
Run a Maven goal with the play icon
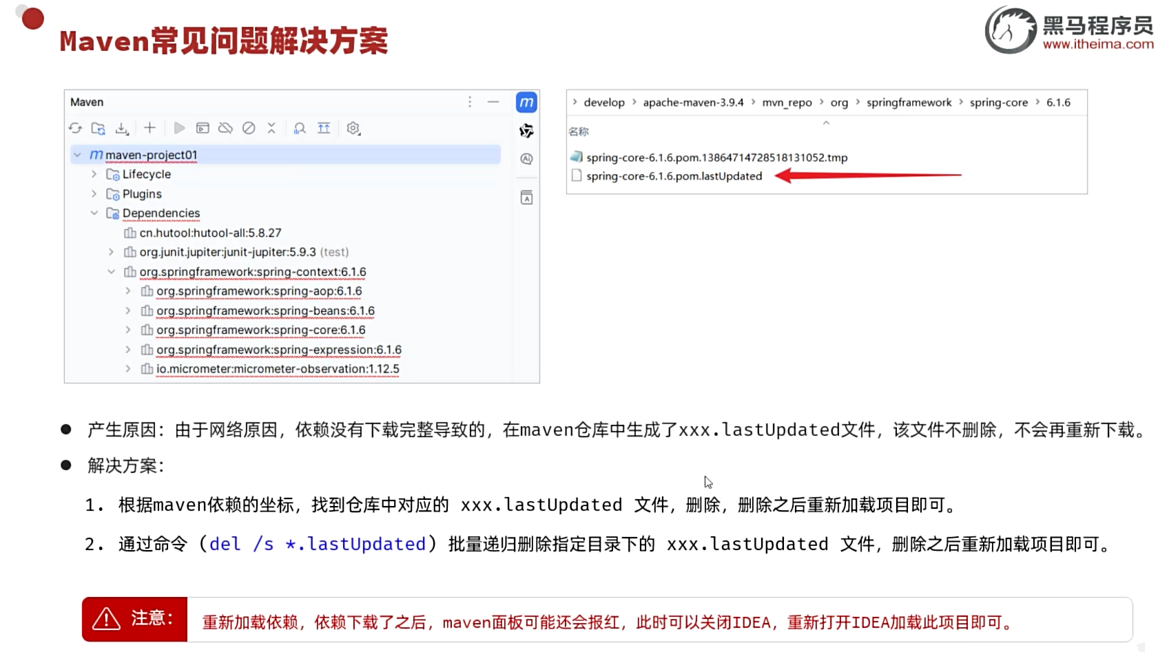[x=179, y=128]
